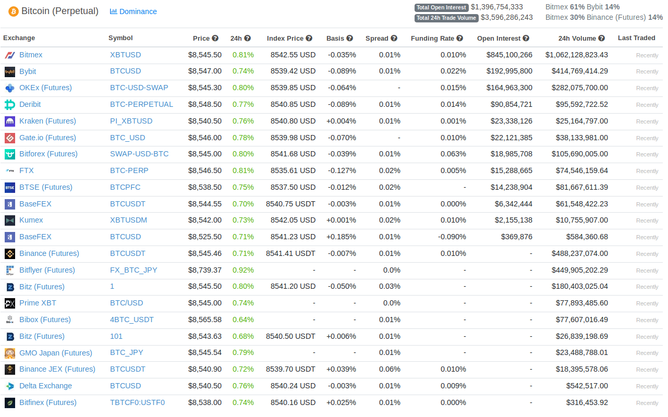Click the Open Interest help icon
Viewport: 668px width, 417px height.
[x=525, y=38]
